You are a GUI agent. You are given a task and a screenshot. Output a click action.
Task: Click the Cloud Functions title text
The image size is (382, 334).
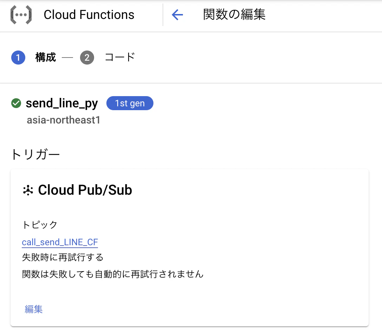(x=89, y=15)
